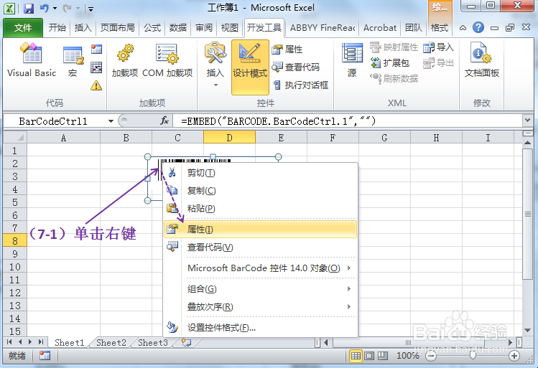Viewport: 538px width, 368px height.
Task: Expand the 组合(G) submenu
Action: pyautogui.click(x=260, y=289)
